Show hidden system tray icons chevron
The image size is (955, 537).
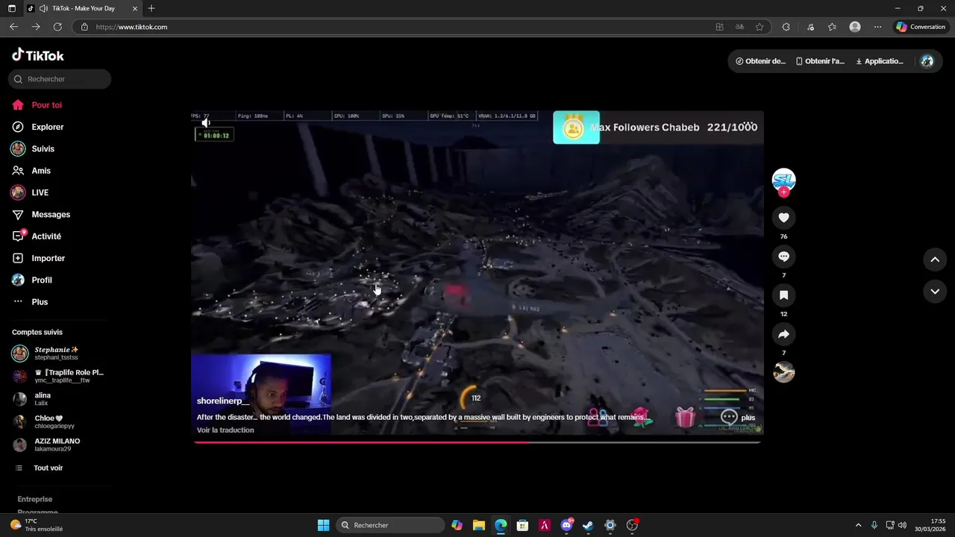(858, 525)
